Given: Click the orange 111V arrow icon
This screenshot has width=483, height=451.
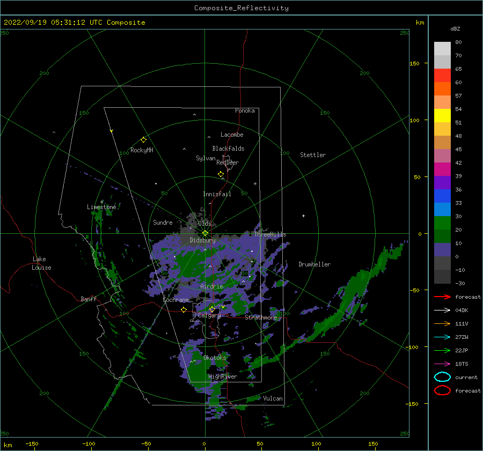Looking at the screenshot, I should [442, 323].
